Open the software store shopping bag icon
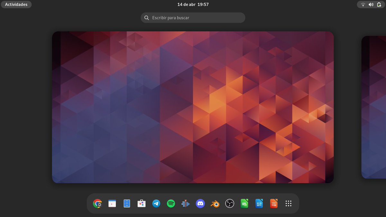The height and width of the screenshot is (217, 386). pos(142,203)
